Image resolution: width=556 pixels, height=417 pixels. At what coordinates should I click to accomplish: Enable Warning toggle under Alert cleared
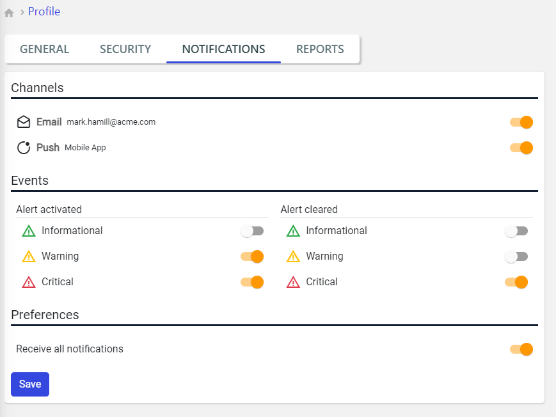[x=516, y=256]
